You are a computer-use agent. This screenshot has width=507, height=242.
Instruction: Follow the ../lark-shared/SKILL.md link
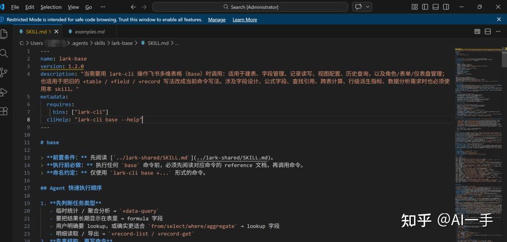[x=232, y=158]
